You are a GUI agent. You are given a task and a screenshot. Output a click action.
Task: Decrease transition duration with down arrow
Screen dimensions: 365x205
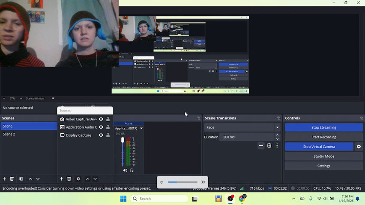tap(277, 139)
